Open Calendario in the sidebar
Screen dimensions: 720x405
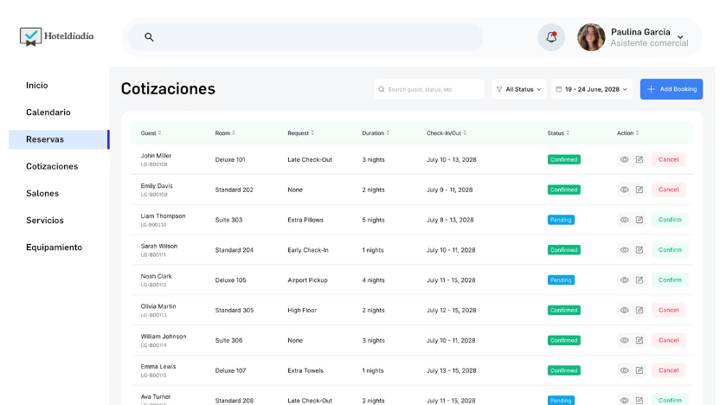[x=48, y=112]
